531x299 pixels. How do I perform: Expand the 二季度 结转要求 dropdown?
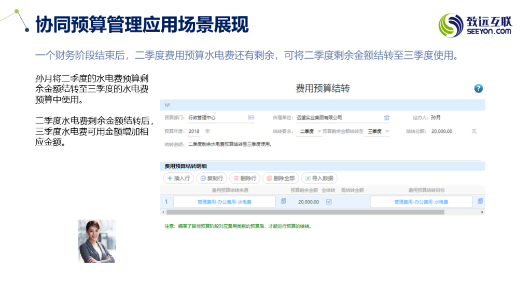[x=311, y=132]
